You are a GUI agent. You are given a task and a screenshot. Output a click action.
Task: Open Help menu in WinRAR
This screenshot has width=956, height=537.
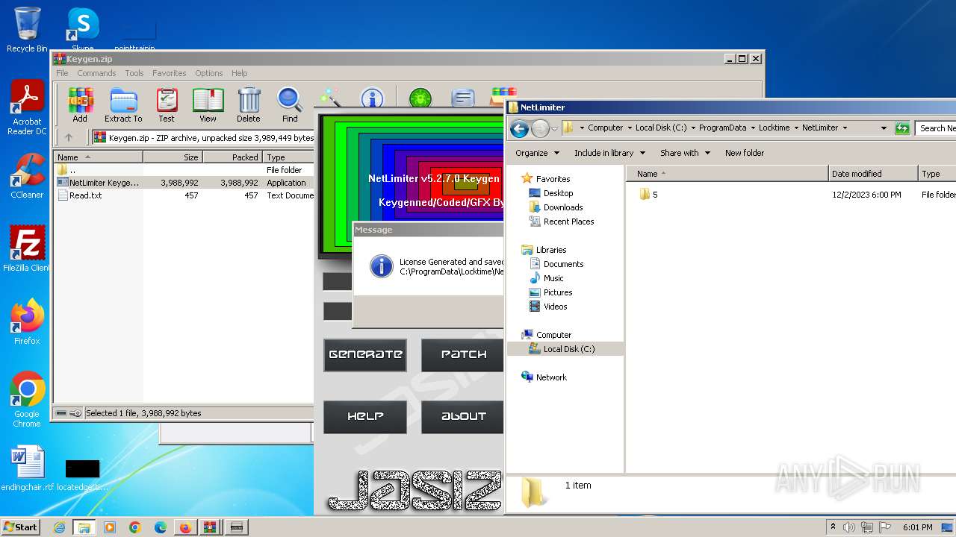(240, 73)
